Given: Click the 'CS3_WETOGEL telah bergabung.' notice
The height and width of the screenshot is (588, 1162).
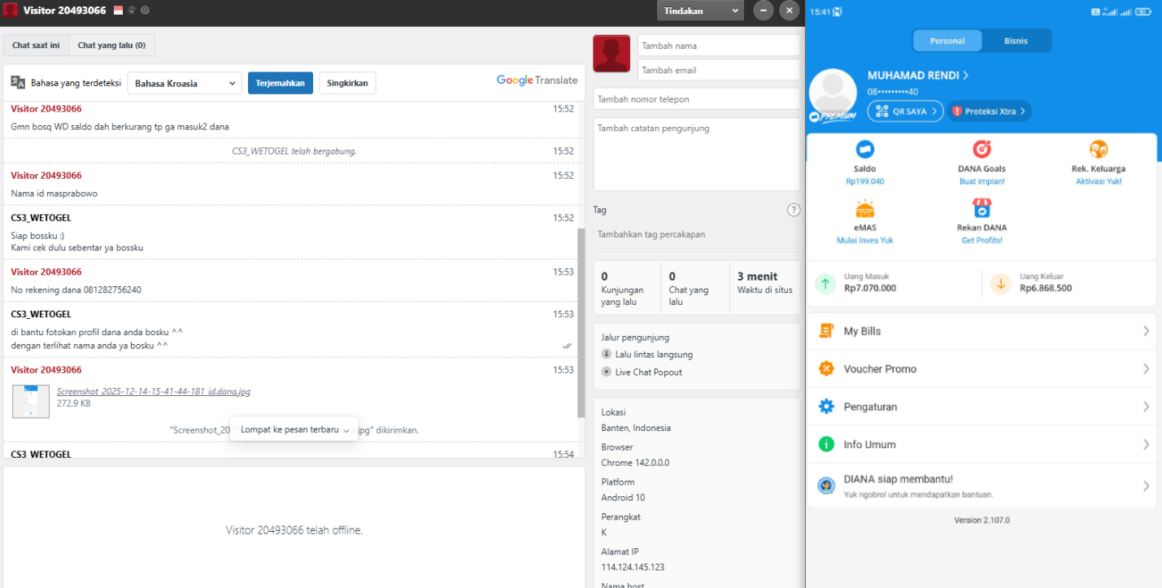Looking at the screenshot, I should 294,151.
